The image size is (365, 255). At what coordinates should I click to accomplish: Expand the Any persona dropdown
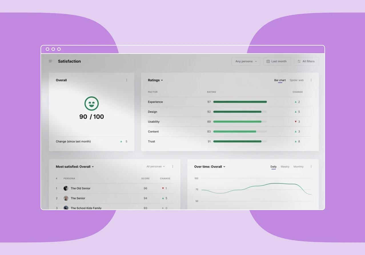point(246,61)
